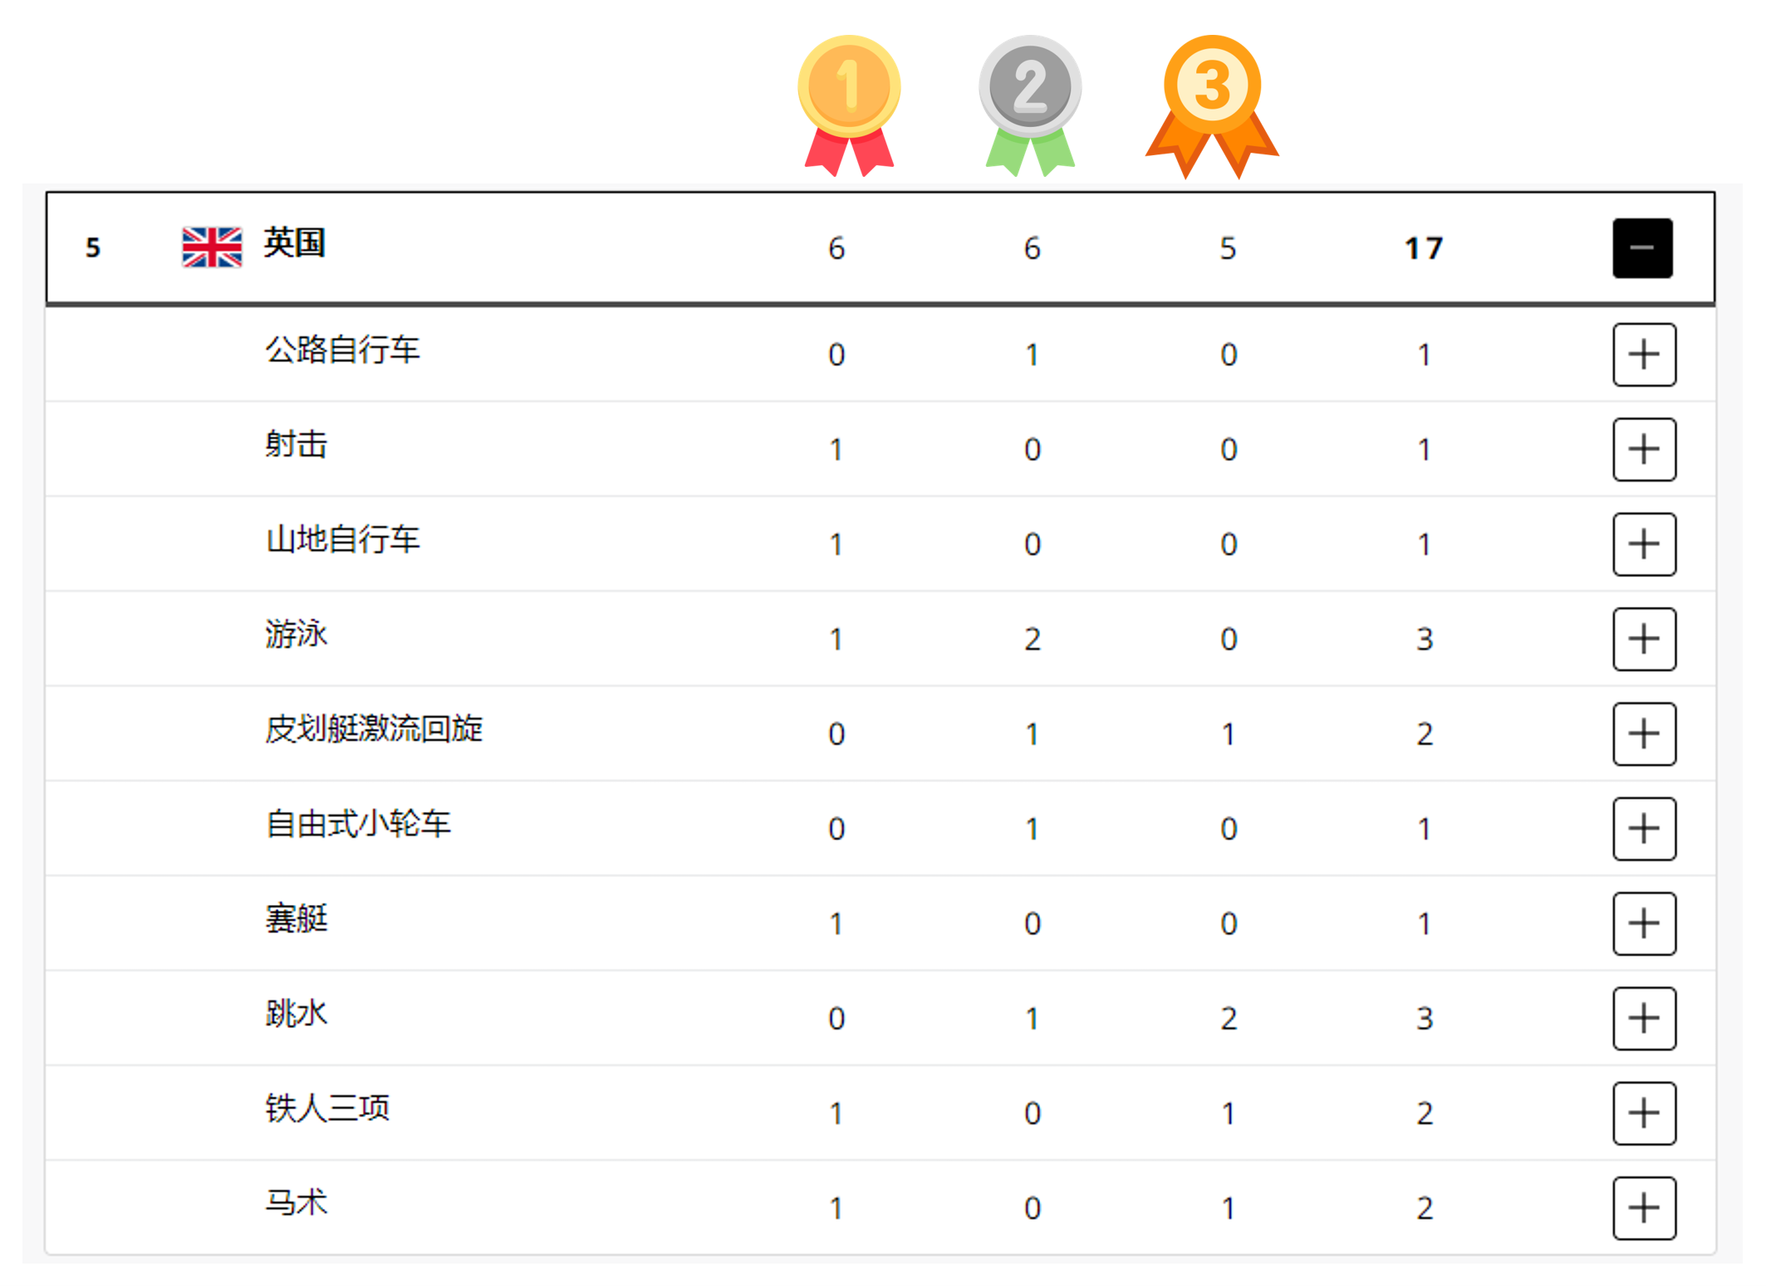Click the United Kingdom flag icon

(212, 247)
